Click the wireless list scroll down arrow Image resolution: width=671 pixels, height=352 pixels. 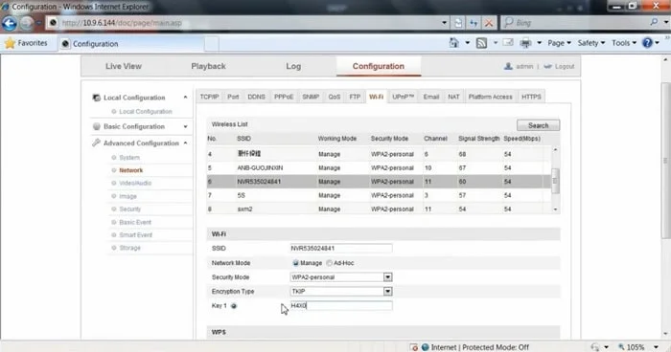[x=555, y=209]
